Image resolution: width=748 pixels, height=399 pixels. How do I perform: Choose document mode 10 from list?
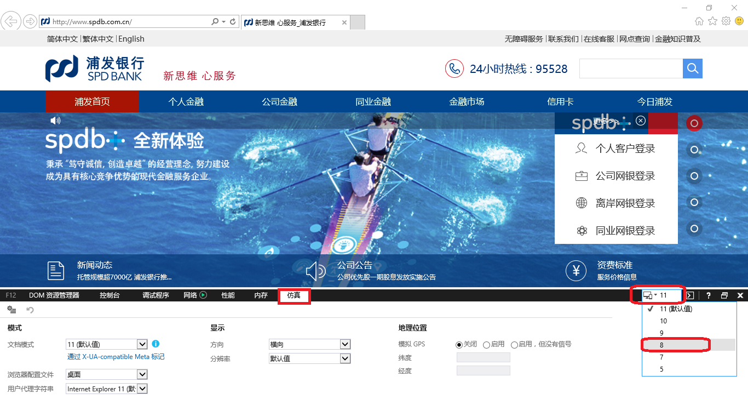[x=689, y=321]
